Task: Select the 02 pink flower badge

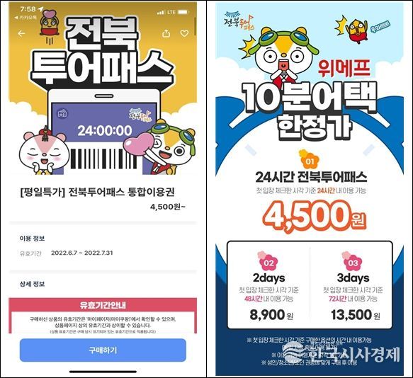Action: click(268, 261)
